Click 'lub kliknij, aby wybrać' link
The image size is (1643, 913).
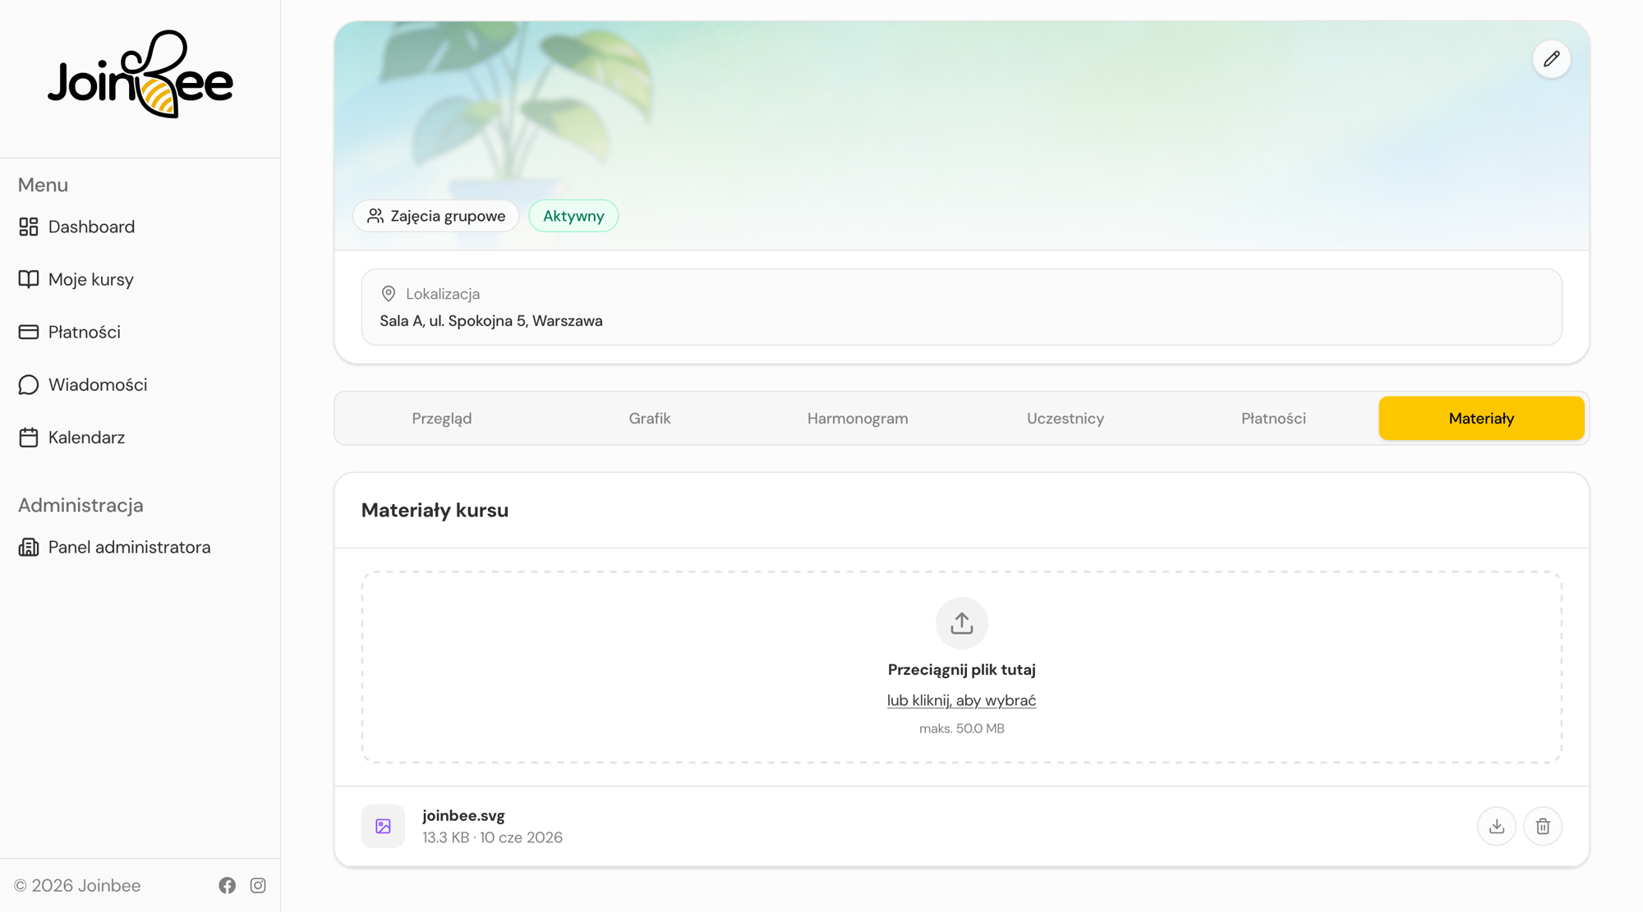click(961, 700)
